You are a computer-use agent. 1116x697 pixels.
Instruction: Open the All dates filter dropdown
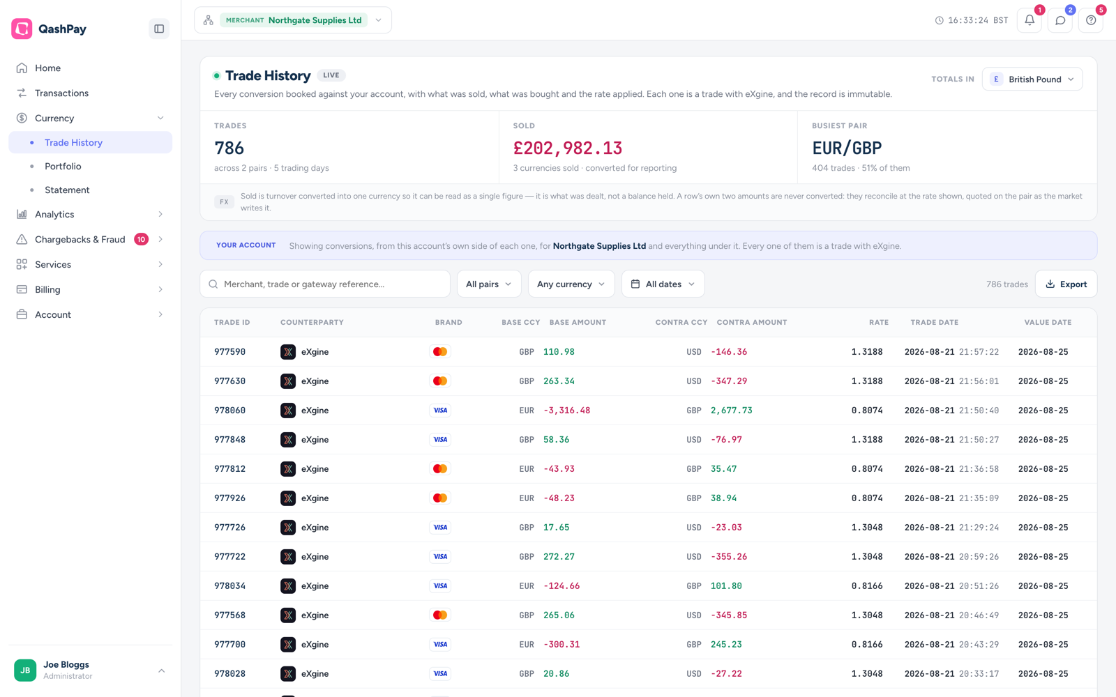point(663,284)
